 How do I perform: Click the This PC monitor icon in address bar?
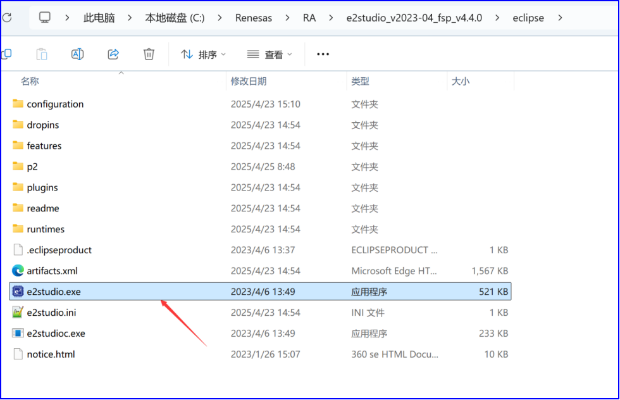[x=45, y=18]
